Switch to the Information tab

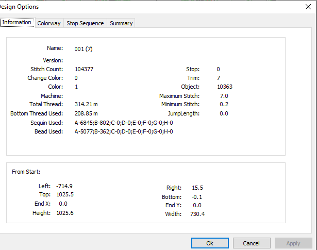(18, 23)
